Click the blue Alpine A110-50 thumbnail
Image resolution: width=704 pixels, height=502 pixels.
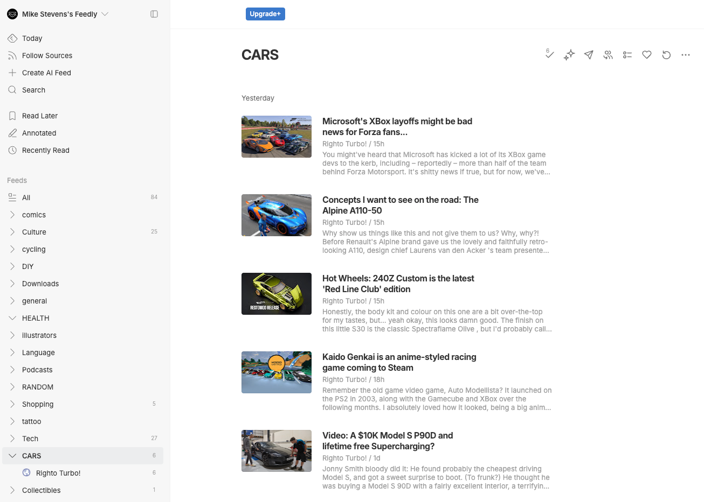click(x=277, y=215)
